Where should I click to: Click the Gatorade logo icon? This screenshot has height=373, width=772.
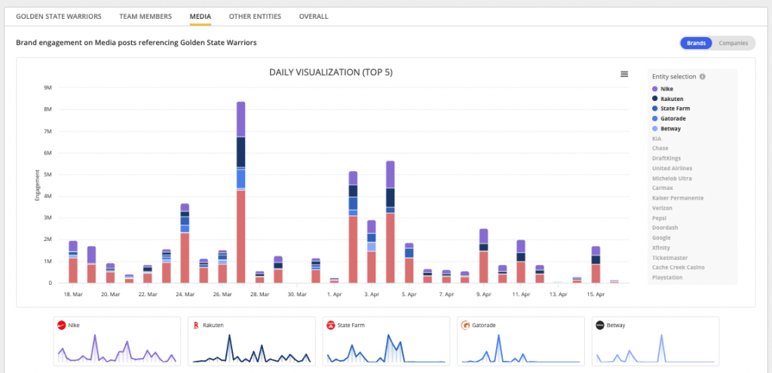pos(465,326)
